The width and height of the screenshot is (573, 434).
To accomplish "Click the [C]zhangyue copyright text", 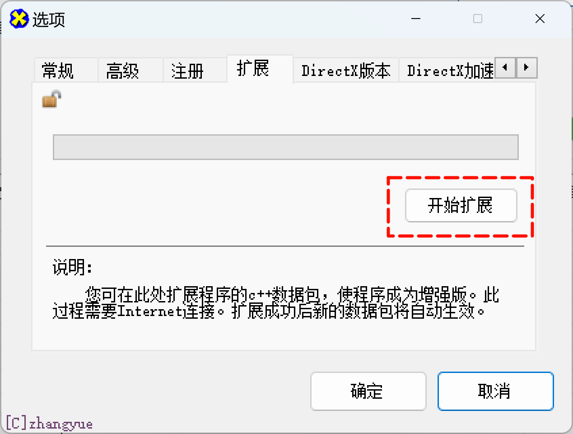I will point(50,424).
